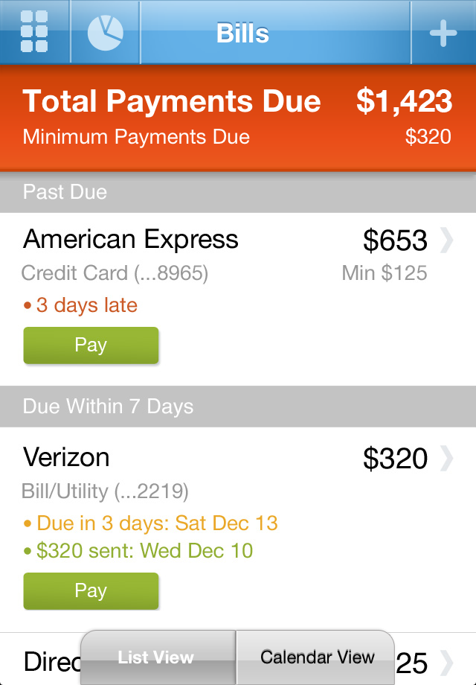Open the grid menu icon

click(34, 32)
